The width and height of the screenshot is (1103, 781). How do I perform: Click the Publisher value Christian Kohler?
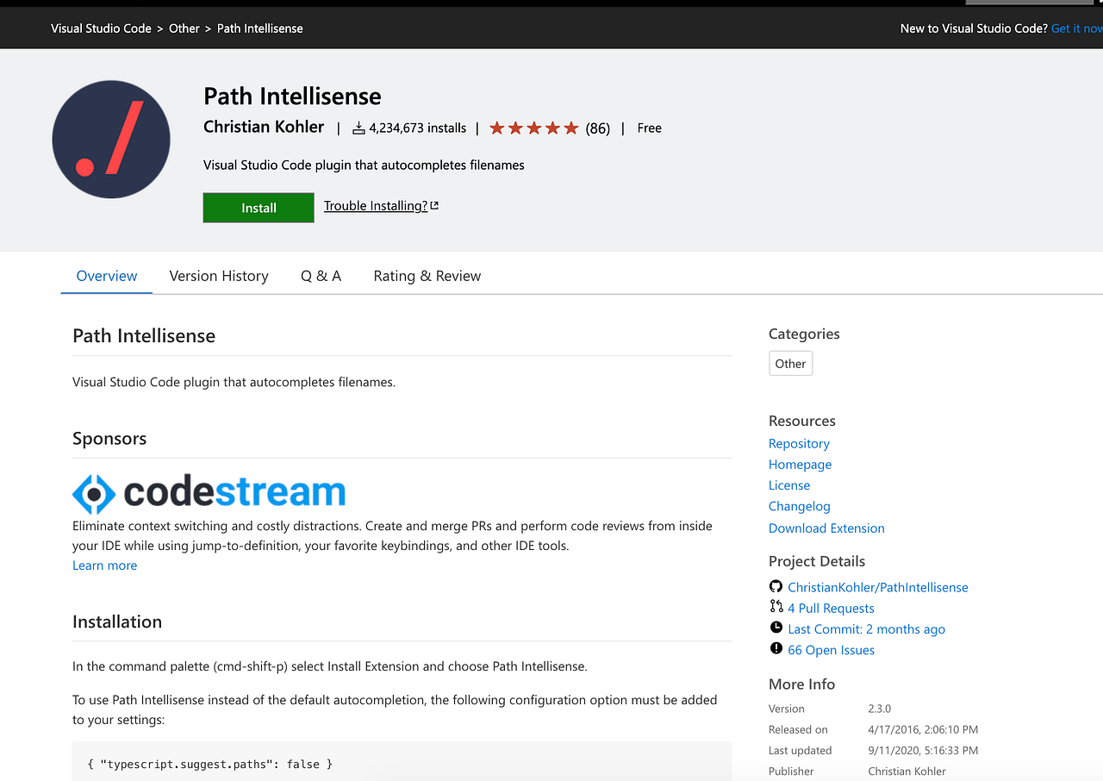[907, 771]
